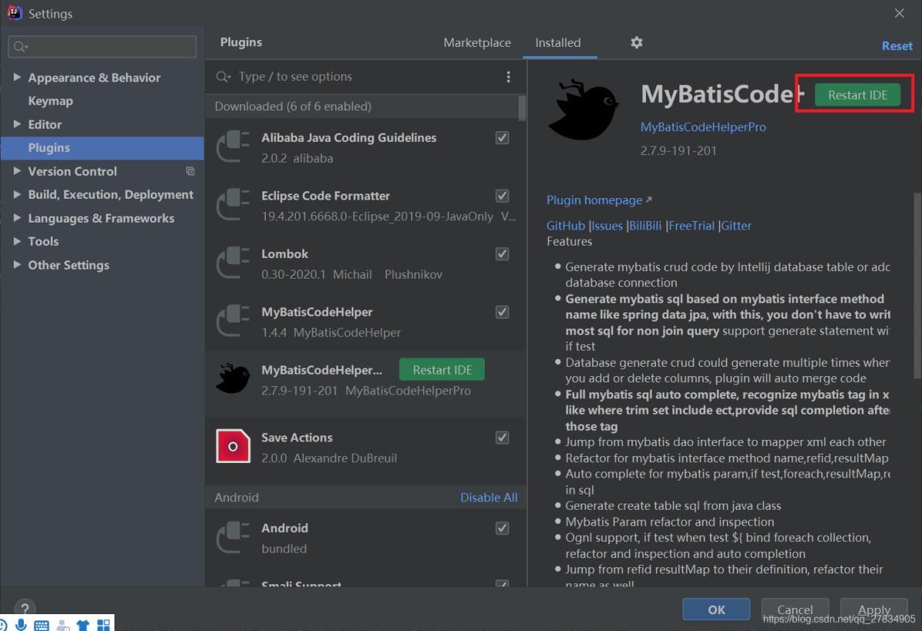Click the plugin list vertical scrollbar

point(522,109)
